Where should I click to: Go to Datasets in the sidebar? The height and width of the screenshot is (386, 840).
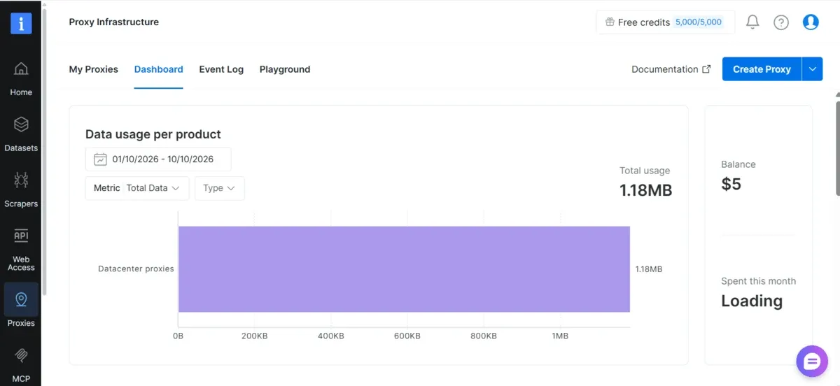[x=21, y=134]
